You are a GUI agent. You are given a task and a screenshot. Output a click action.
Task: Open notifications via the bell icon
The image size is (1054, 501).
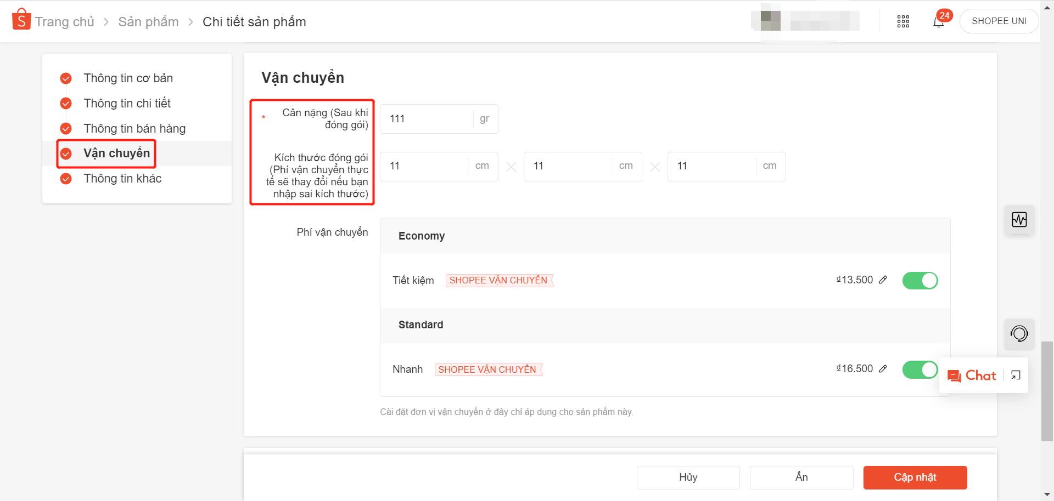(939, 22)
